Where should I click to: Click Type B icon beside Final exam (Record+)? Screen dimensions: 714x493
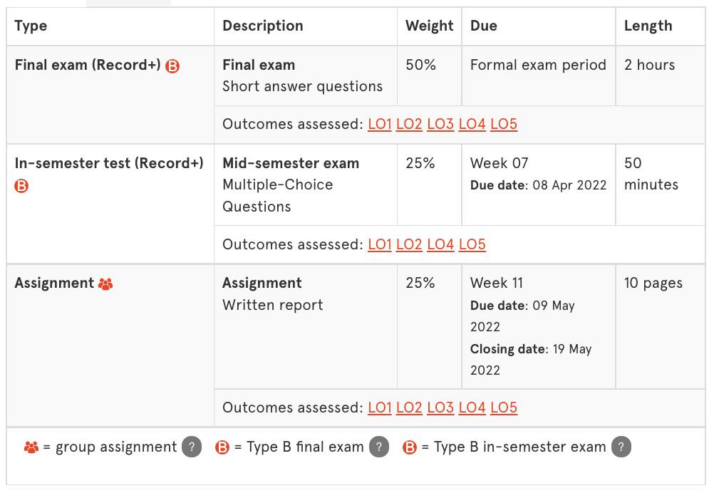[172, 66]
